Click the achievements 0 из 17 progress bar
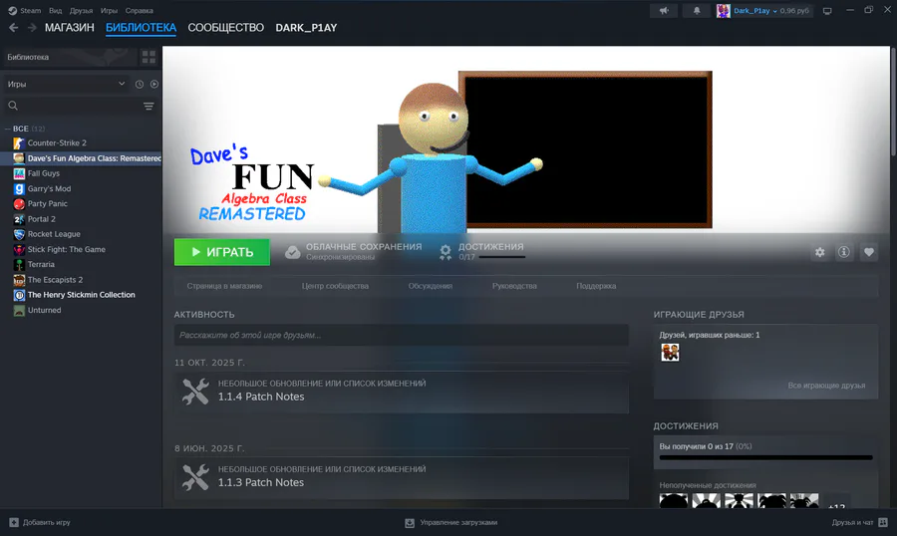Viewport: 897px width, 536px height. (765, 457)
